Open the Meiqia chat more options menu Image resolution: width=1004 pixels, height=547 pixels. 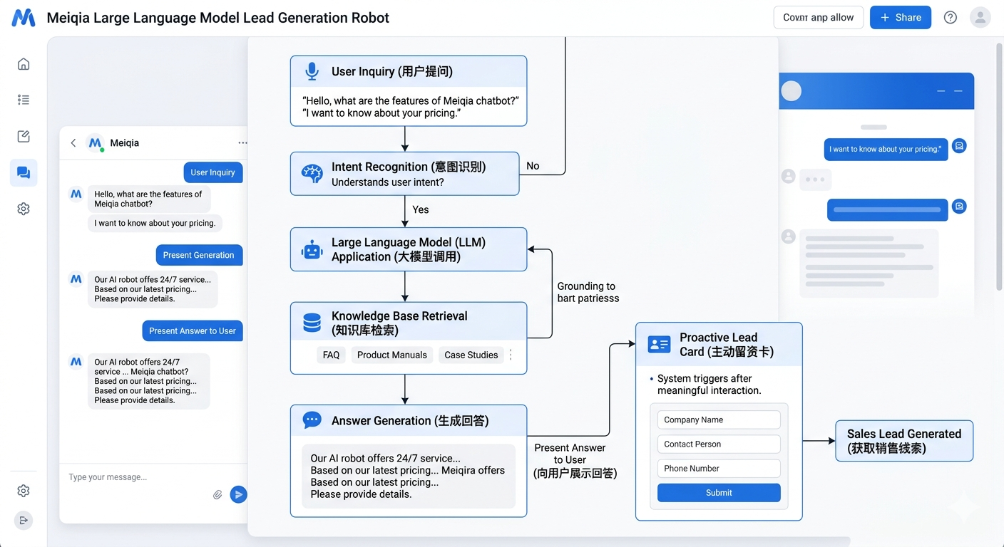(x=242, y=143)
